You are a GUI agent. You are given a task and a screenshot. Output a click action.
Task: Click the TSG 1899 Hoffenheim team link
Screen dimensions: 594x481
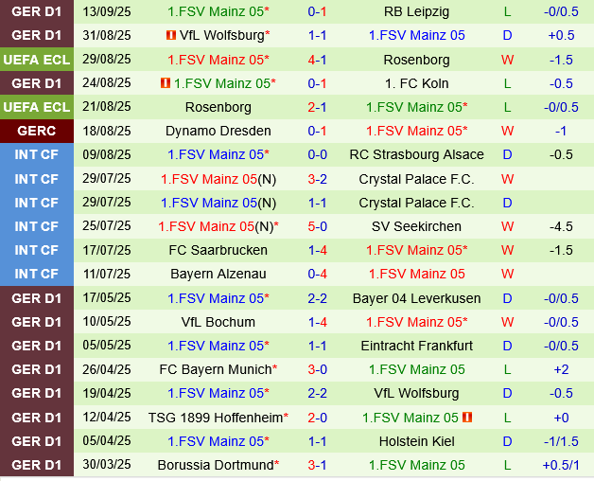click(215, 417)
